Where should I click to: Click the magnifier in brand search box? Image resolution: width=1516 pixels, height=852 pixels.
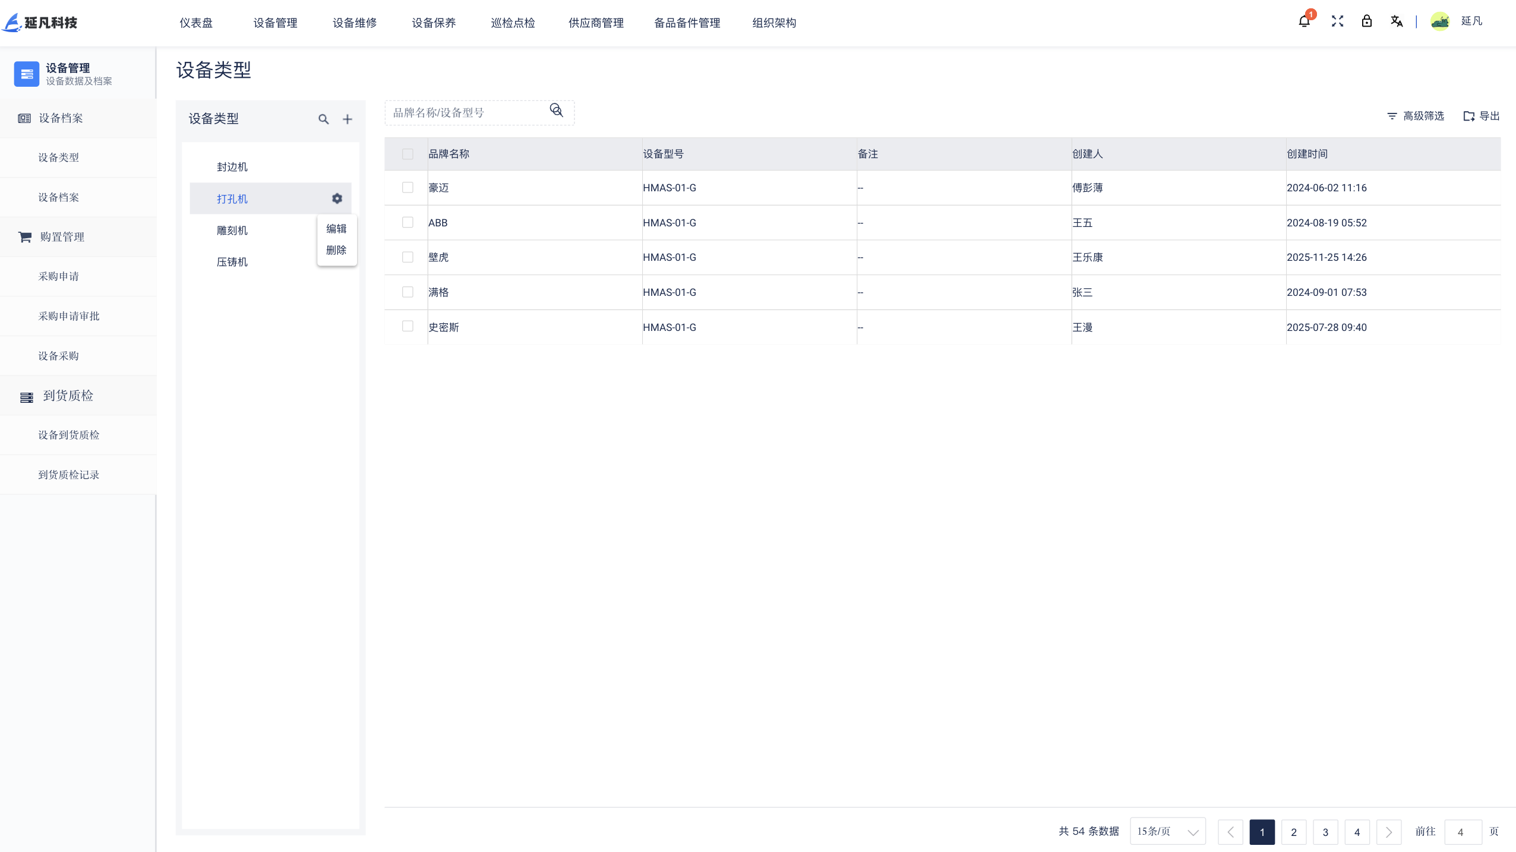[x=556, y=111]
